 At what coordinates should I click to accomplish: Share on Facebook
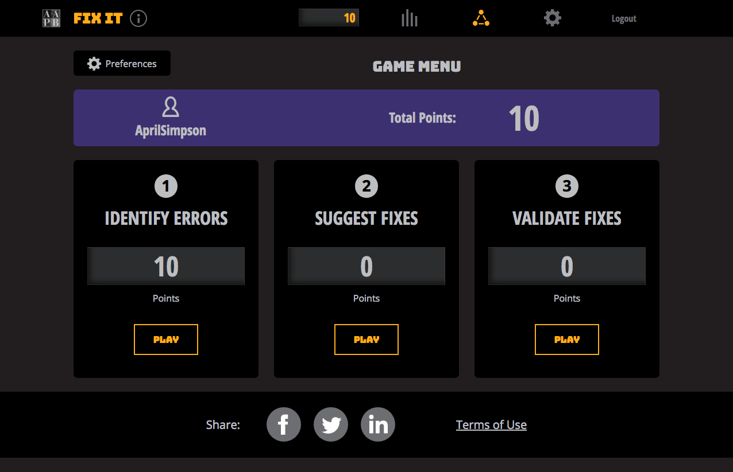284,424
